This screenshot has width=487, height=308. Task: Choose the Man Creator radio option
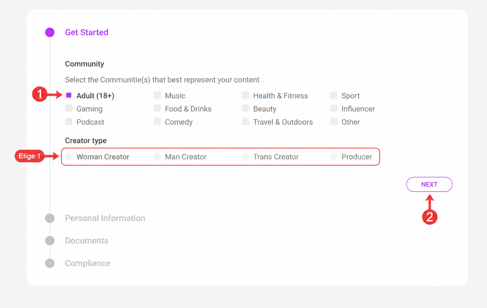pos(157,156)
